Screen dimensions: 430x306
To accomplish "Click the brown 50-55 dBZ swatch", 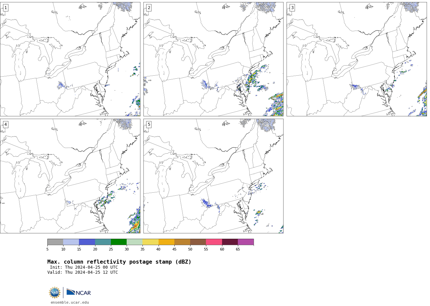I will [x=198, y=242].
